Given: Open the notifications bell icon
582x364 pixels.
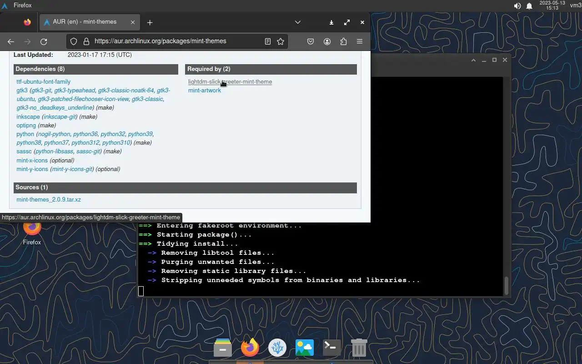Looking at the screenshot, I should click(x=529, y=6).
